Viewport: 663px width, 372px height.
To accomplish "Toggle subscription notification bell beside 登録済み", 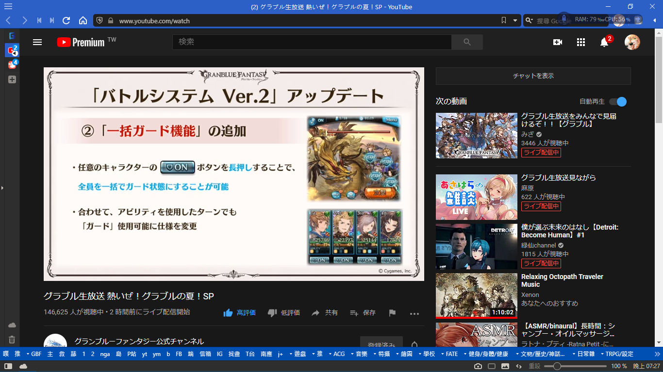I will 414,344.
